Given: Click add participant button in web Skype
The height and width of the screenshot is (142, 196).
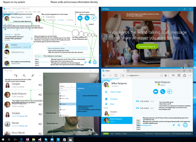Looking at the screenshot, I should 170,92.
